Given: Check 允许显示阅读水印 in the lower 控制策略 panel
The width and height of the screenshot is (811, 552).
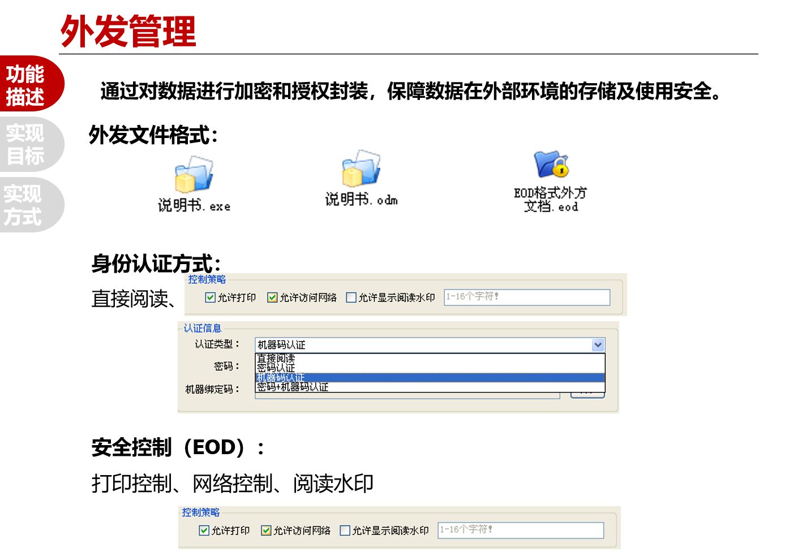Looking at the screenshot, I should 345,531.
